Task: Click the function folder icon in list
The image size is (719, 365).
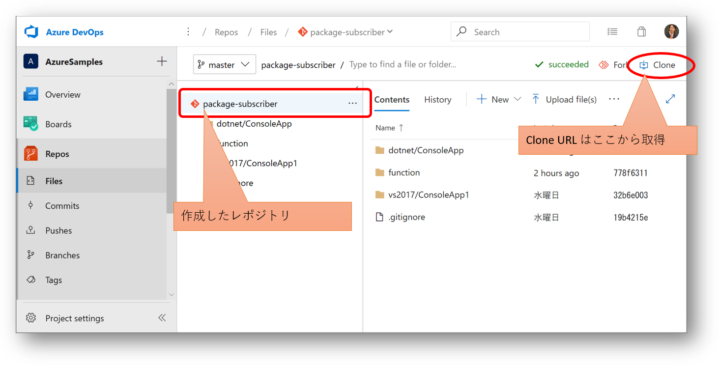Action: tap(379, 172)
